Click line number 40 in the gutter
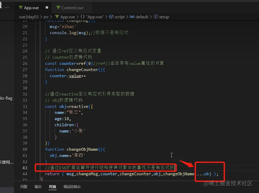Viewport: 259px width, 193px height. click(x=25, y=149)
